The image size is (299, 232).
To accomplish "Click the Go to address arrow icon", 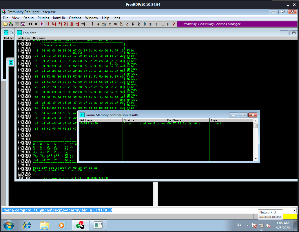I will [x=83, y=24].
